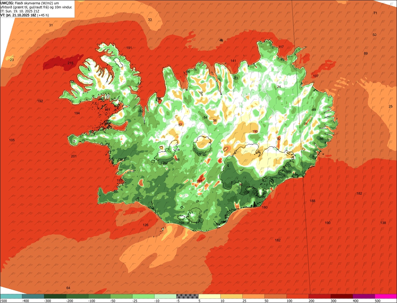Select the pale yellow swatch between 5 and 10
Screen dimensions: 397x303
click(x=209, y=296)
